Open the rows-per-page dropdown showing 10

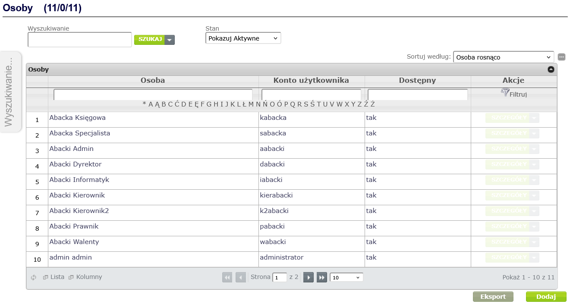[346, 277]
